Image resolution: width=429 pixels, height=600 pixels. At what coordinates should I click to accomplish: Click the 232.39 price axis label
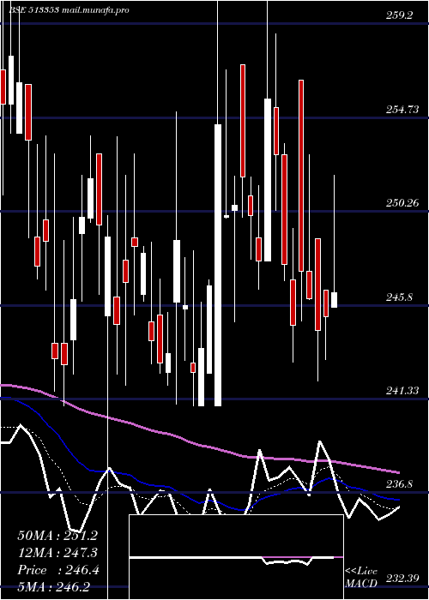pyautogui.click(x=402, y=578)
